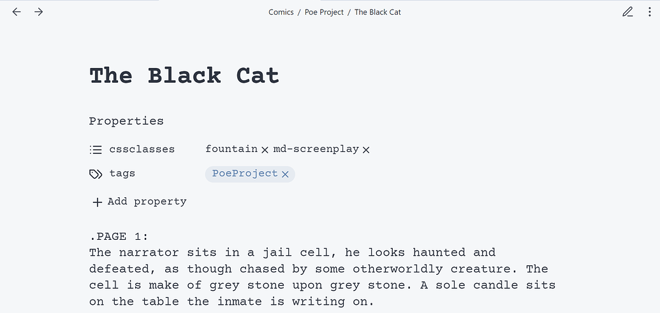Click the cssclasses list property icon
The width and height of the screenshot is (660, 313).
[x=96, y=150]
